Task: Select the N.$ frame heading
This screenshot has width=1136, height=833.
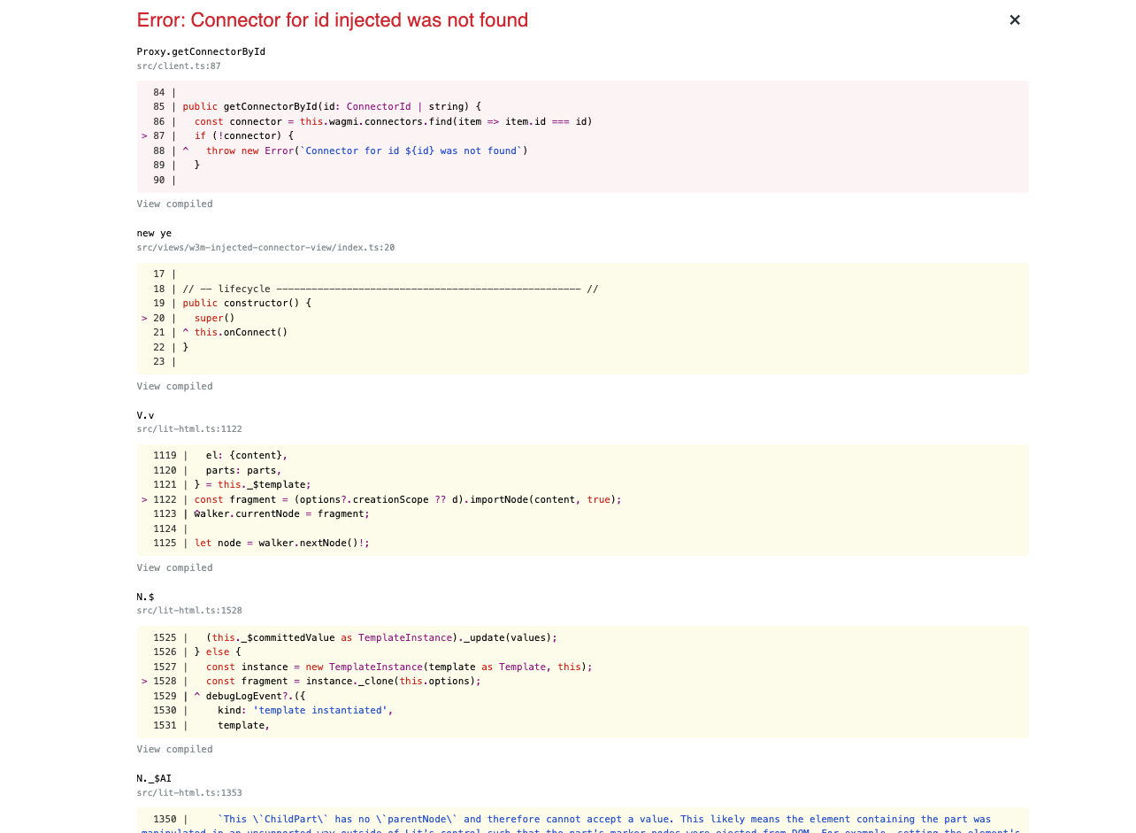Action: (145, 597)
